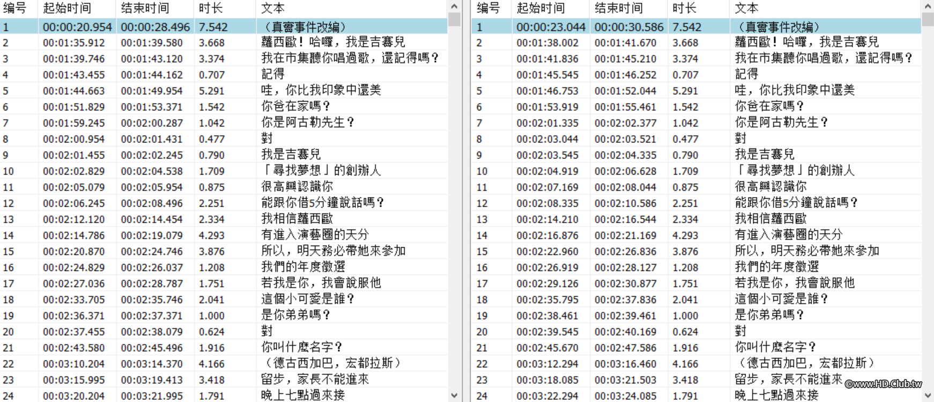Click the end time 00:02:40.169
Image resolution: width=934 pixels, height=402 pixels.
coord(626,332)
